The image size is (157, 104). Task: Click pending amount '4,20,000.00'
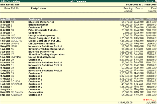(126, 70)
